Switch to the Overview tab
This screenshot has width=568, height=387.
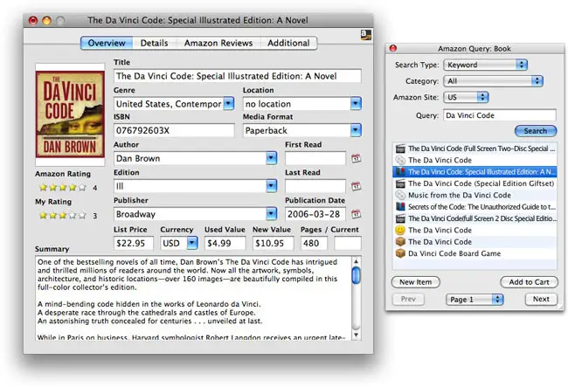[x=107, y=43]
